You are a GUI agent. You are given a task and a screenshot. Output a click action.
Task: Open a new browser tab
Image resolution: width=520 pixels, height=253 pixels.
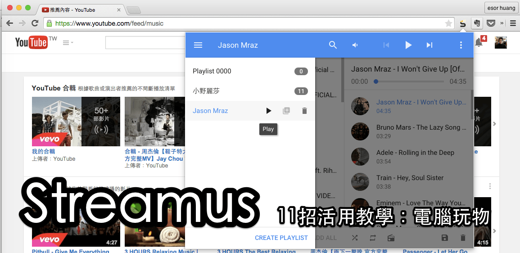coord(134,10)
